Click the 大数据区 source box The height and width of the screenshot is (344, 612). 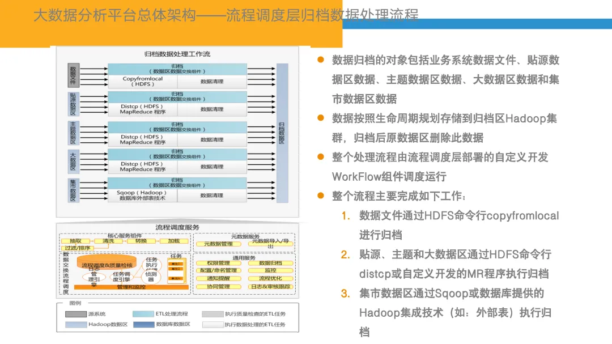pyautogui.click(x=73, y=162)
